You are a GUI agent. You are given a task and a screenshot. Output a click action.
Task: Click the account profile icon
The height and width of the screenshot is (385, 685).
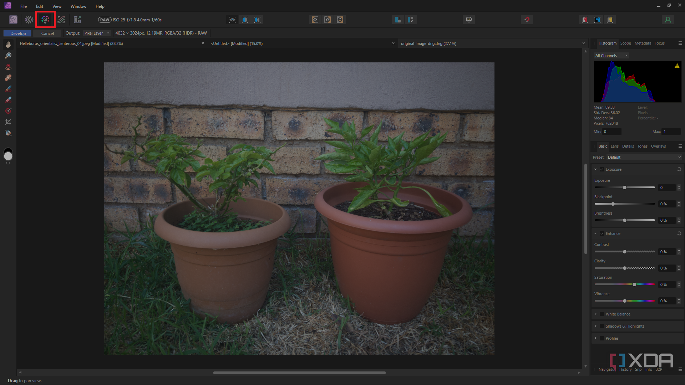(x=668, y=20)
